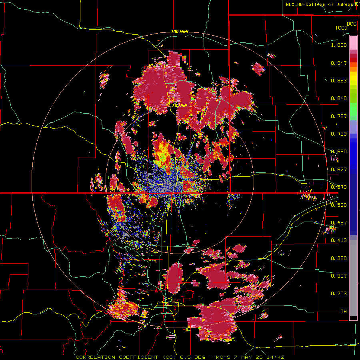Click the TH label on the legend
Viewport: 360px width, 360px height.
pyautogui.click(x=344, y=312)
